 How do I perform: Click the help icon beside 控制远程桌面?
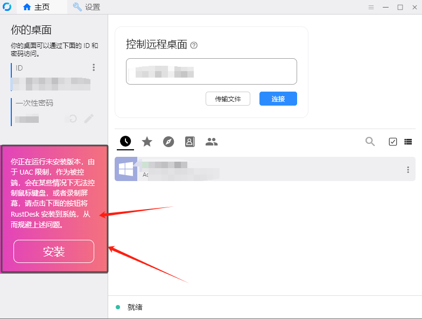tap(194, 45)
